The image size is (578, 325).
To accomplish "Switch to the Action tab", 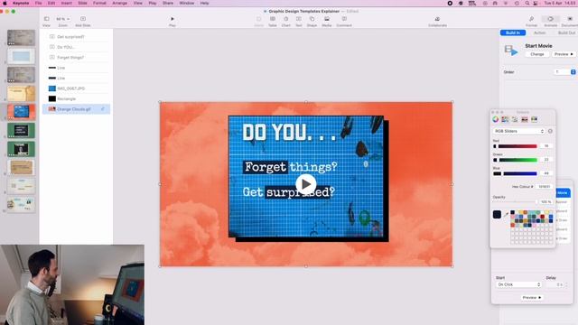I will coord(539,32).
